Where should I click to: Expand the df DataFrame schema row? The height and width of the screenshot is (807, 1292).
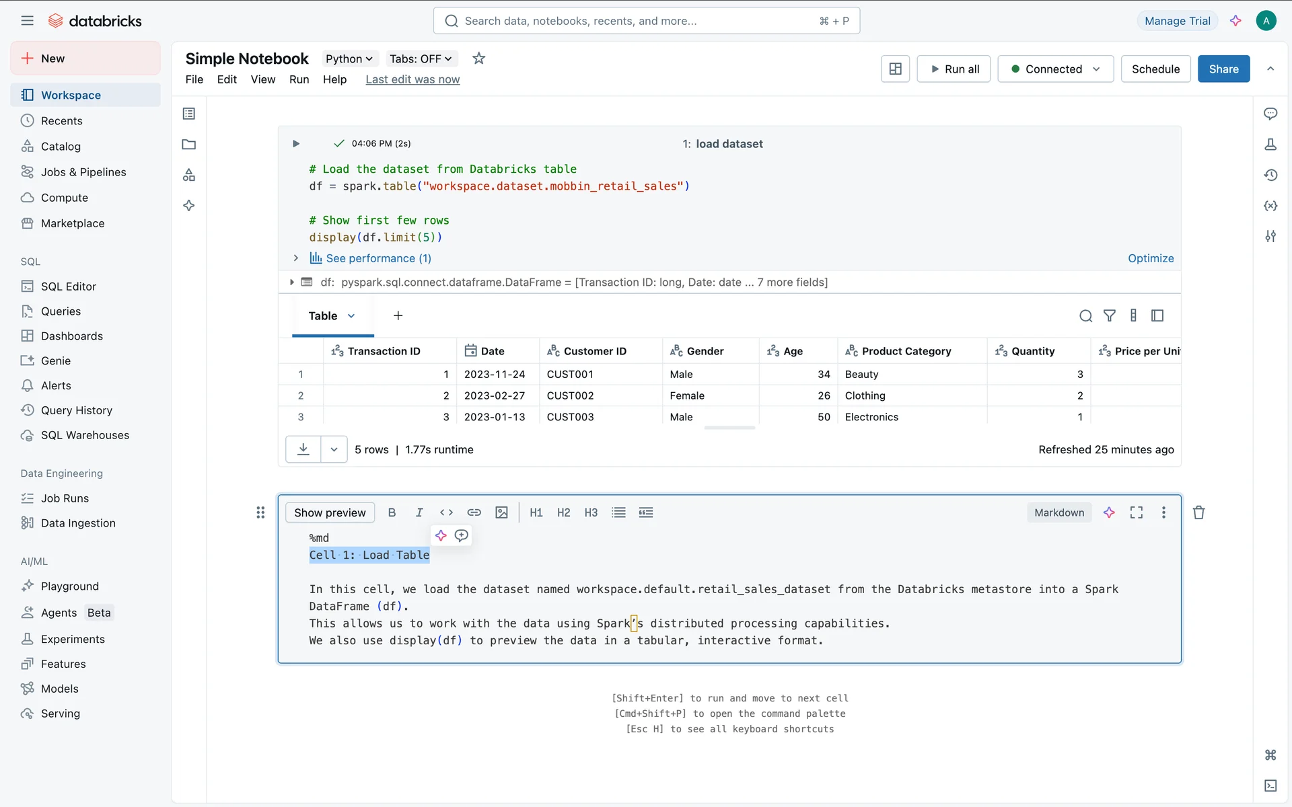[291, 282]
